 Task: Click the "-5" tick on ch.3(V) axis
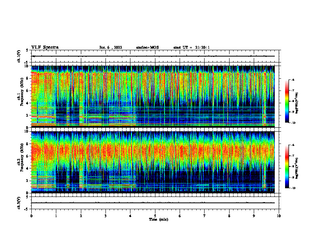click(27, 209)
